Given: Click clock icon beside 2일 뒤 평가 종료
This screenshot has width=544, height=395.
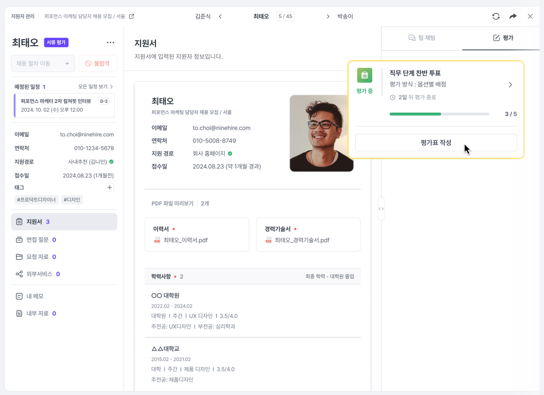Looking at the screenshot, I should pyautogui.click(x=392, y=97).
